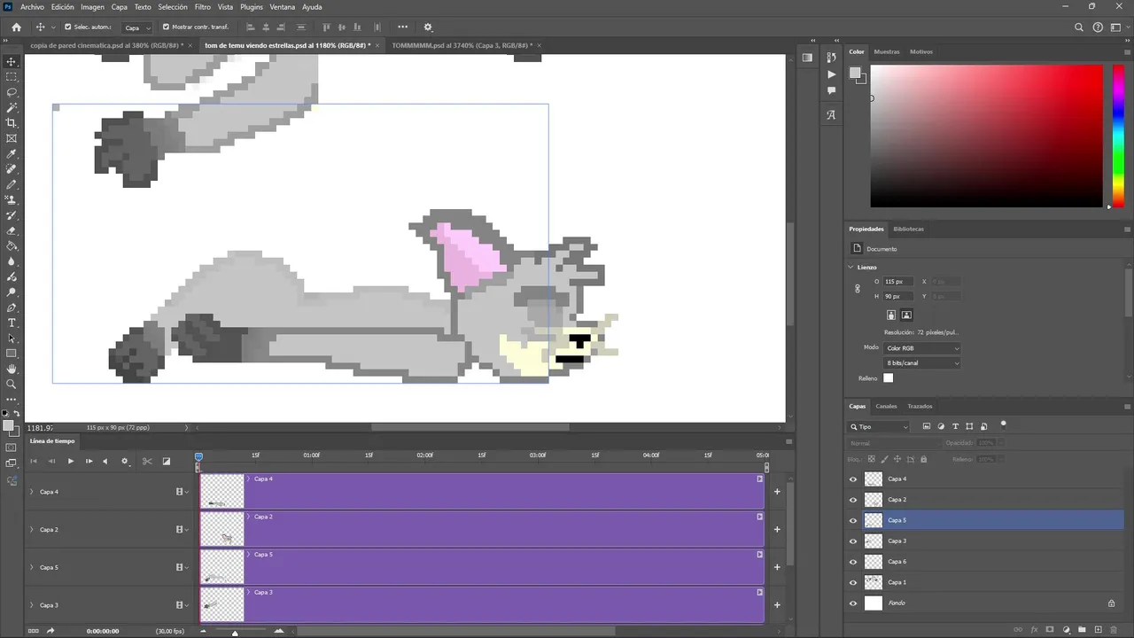Toggle the Selec. autom. checkbox
The image size is (1134, 638).
[x=67, y=27]
